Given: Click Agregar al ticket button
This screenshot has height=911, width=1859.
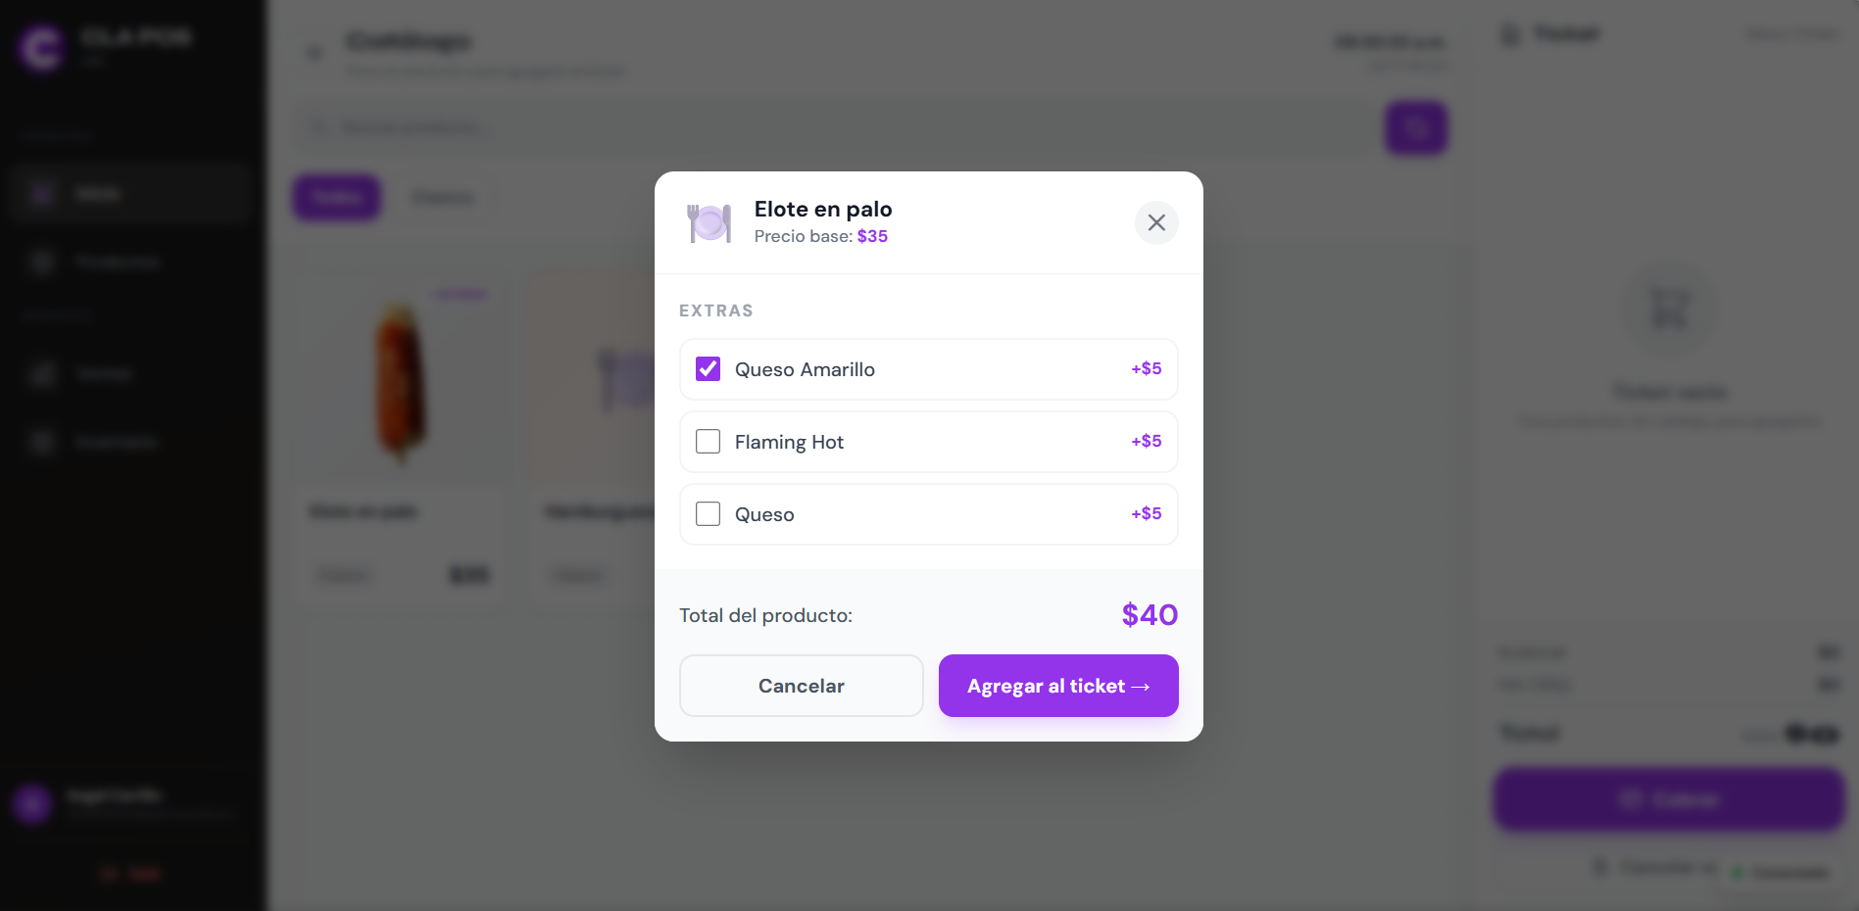Looking at the screenshot, I should 1058,686.
